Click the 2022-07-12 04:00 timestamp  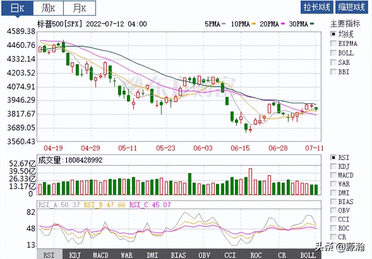point(116,24)
